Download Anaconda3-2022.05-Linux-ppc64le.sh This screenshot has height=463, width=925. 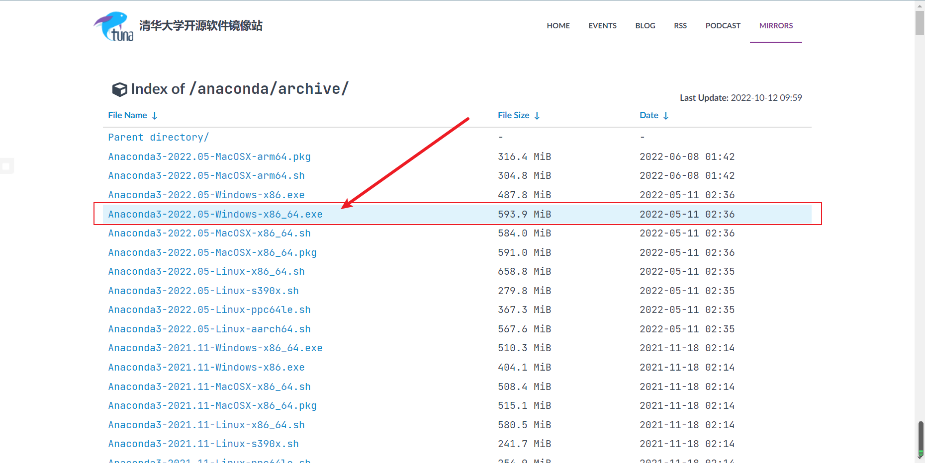209,309
